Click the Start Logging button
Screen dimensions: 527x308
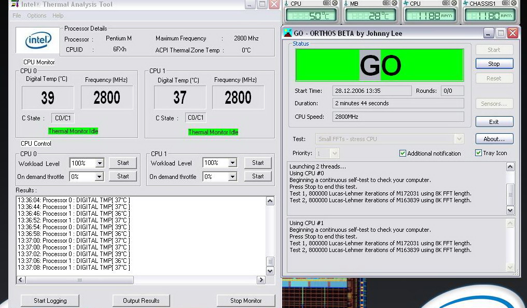coord(50,301)
